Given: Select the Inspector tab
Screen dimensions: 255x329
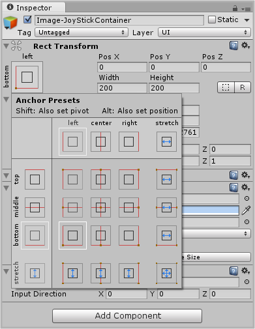Looking at the screenshot, I should (x=34, y=8).
